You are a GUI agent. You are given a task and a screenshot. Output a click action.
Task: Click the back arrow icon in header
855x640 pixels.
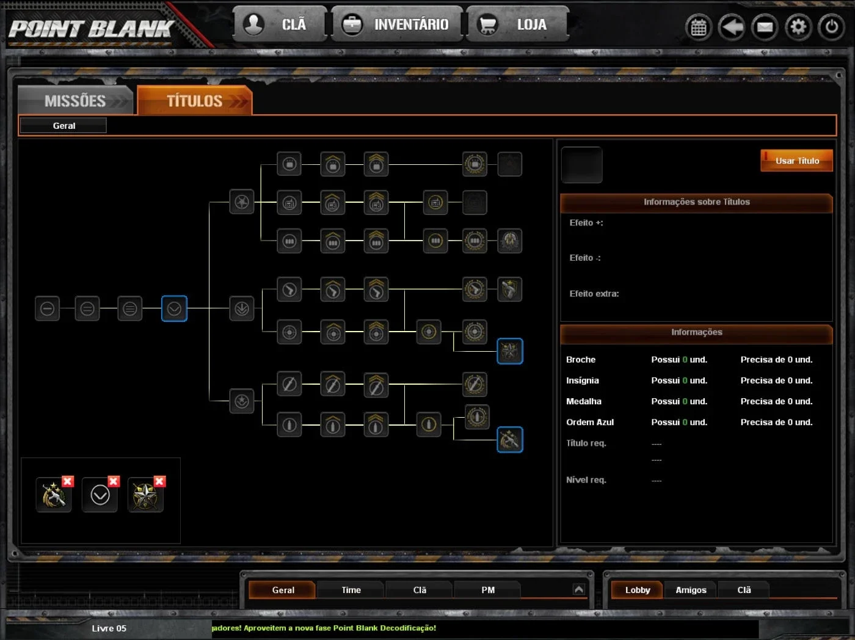[731, 27]
